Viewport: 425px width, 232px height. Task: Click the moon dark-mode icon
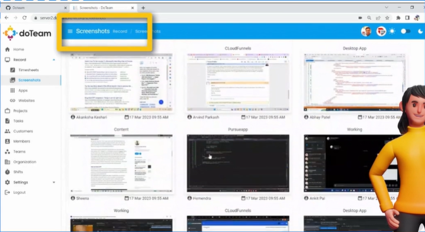pos(420,31)
